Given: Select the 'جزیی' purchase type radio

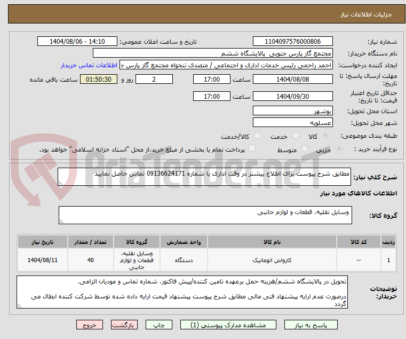Looking at the screenshot, I should [x=339, y=149].
